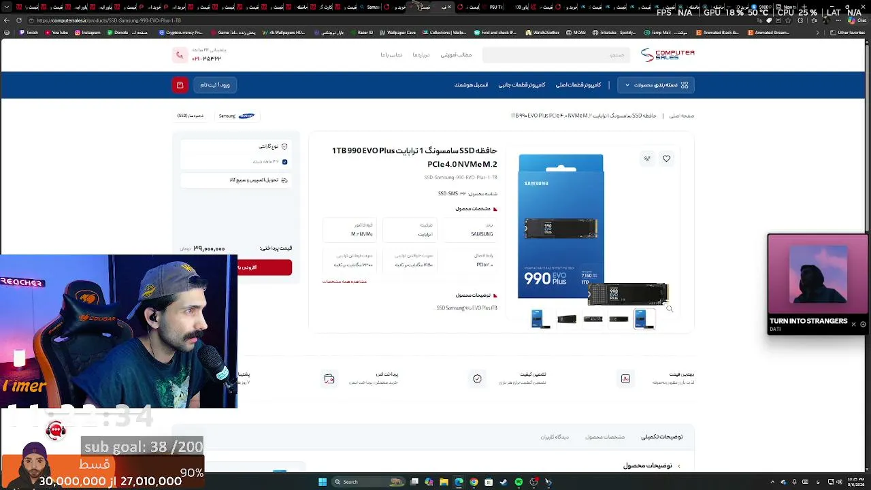Open the computer peripherals menu
The height and width of the screenshot is (490, 871).
point(522,85)
